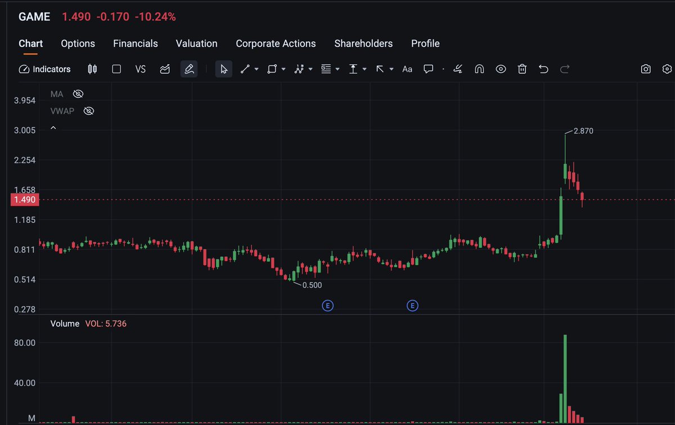Expand the arrow tools dropdown arrow
675x425 pixels.
click(x=391, y=69)
